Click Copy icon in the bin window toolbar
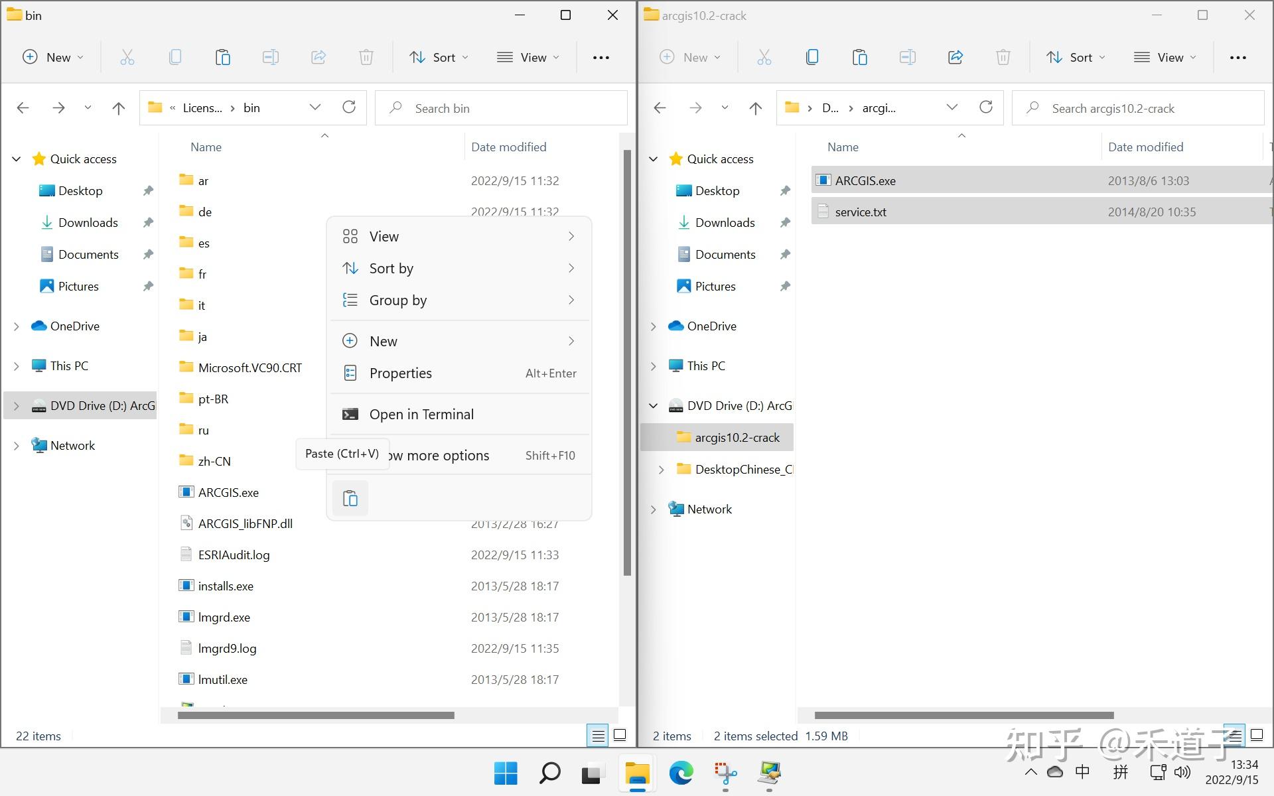Image resolution: width=1274 pixels, height=796 pixels. [x=175, y=58]
